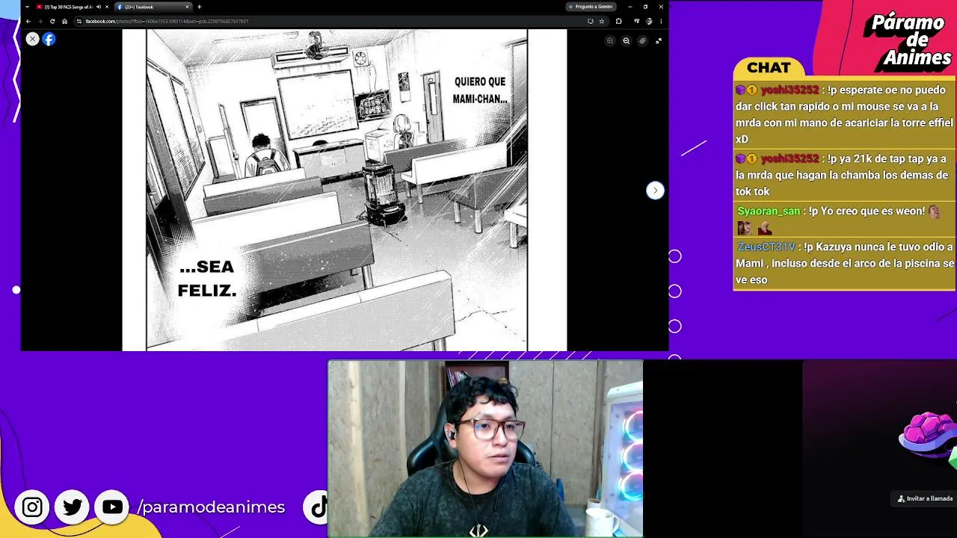Exit full-screen photo view
This screenshot has width=957, height=538.
tap(659, 41)
